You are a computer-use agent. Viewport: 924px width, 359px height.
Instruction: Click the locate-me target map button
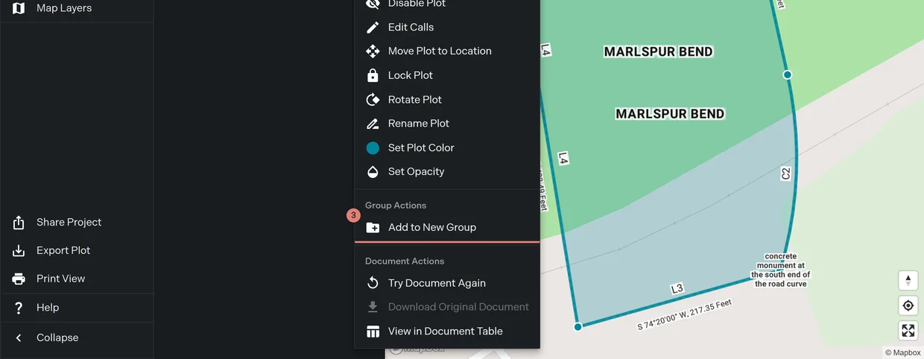click(x=908, y=305)
